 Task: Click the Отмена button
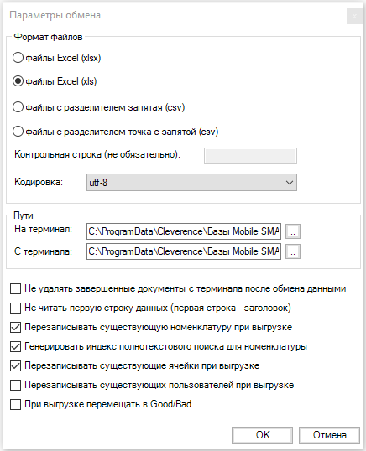tap(329, 435)
